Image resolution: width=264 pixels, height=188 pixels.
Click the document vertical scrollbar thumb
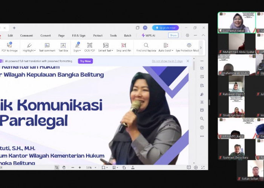click(x=194, y=66)
